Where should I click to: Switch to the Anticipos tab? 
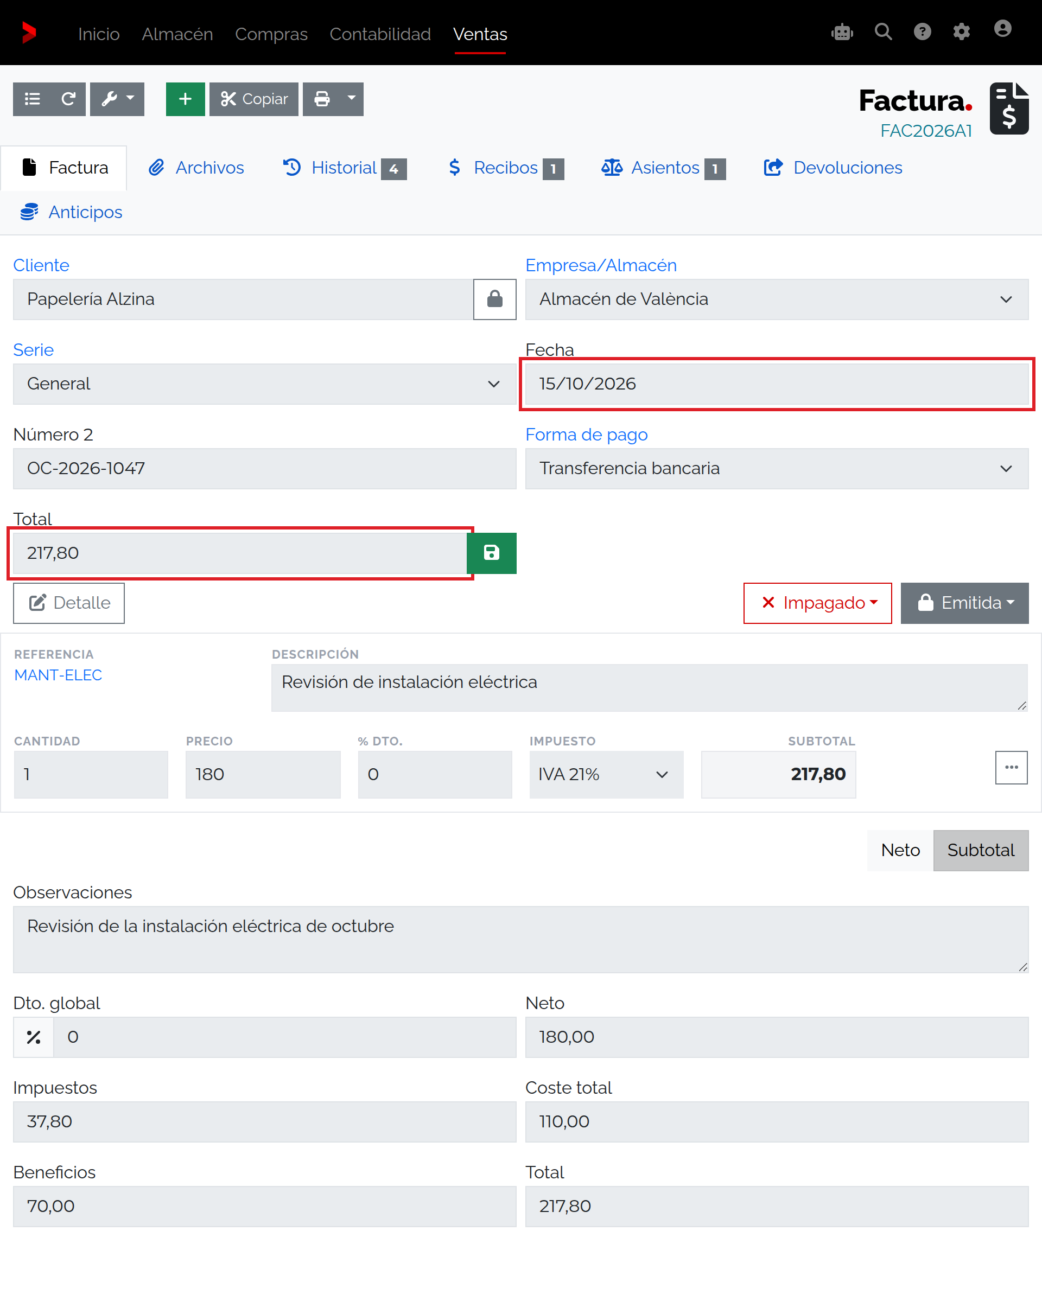tap(71, 212)
